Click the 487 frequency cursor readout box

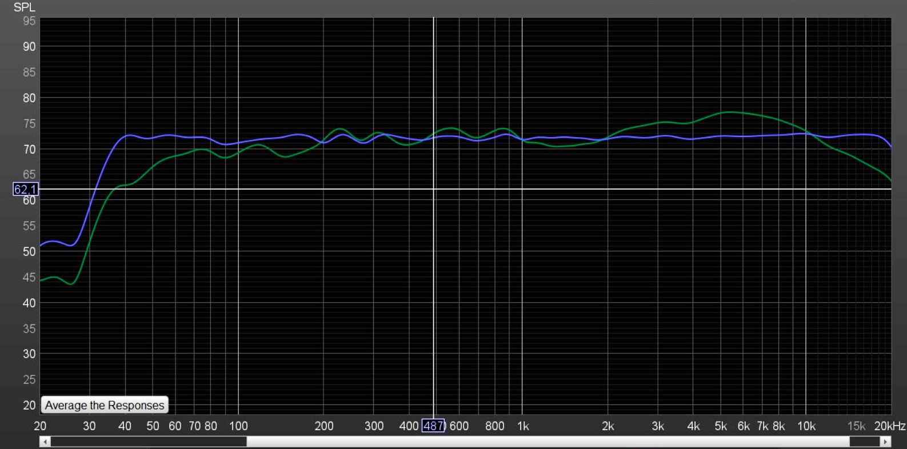point(433,426)
